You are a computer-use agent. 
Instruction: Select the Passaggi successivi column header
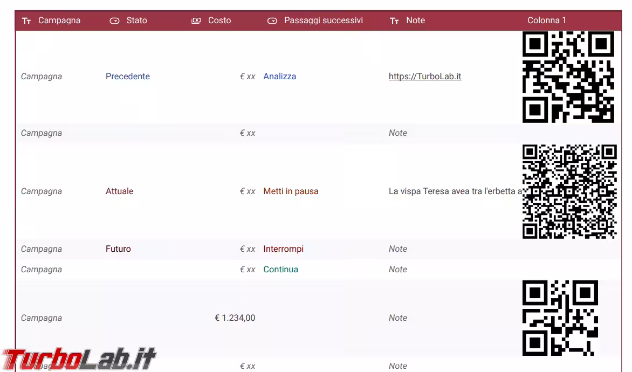tap(323, 20)
